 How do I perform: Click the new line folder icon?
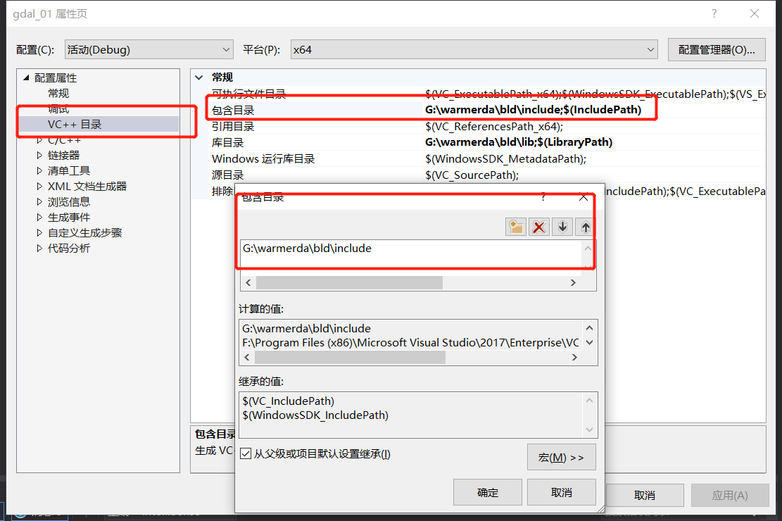(x=516, y=227)
